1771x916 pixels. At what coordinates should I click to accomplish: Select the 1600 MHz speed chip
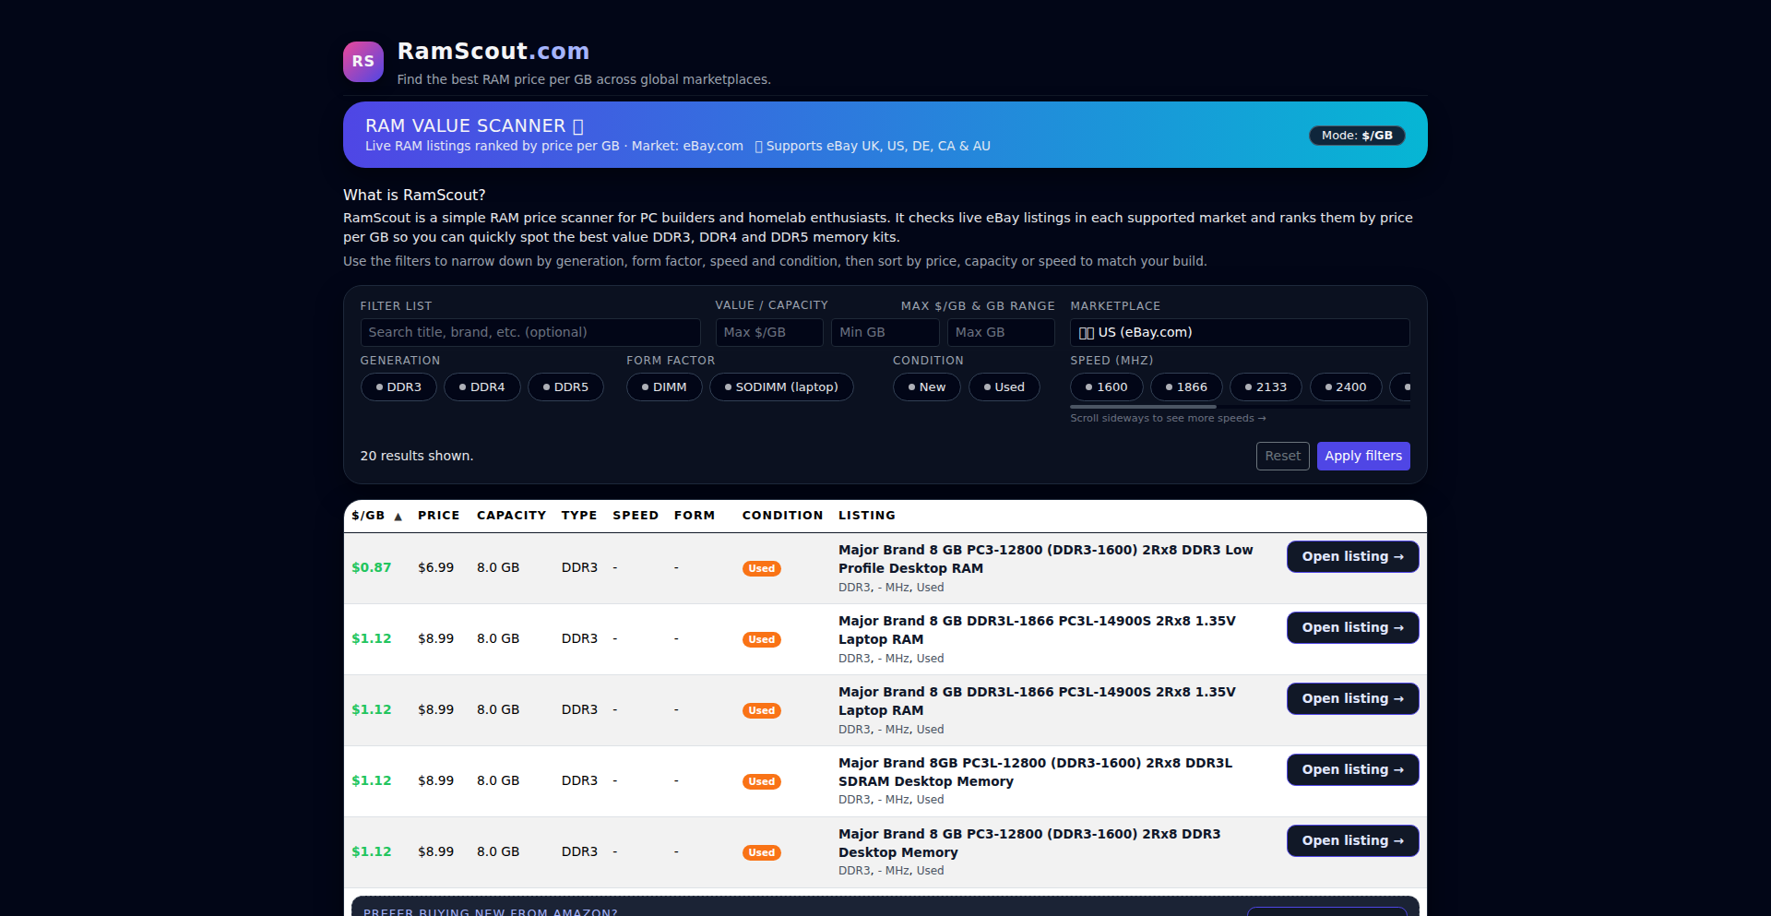(1107, 387)
